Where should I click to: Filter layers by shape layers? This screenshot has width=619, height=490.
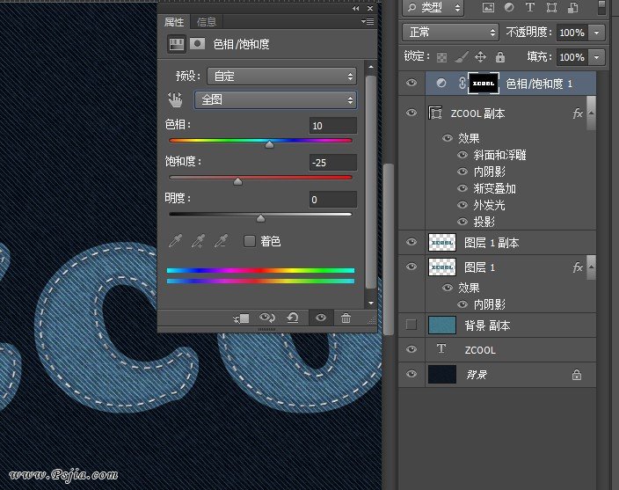coord(551,7)
